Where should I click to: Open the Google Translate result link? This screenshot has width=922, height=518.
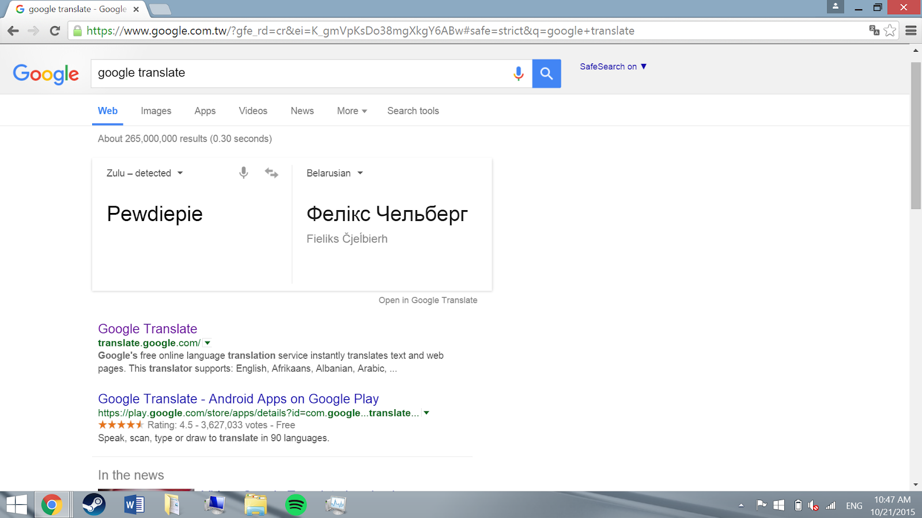(x=148, y=329)
